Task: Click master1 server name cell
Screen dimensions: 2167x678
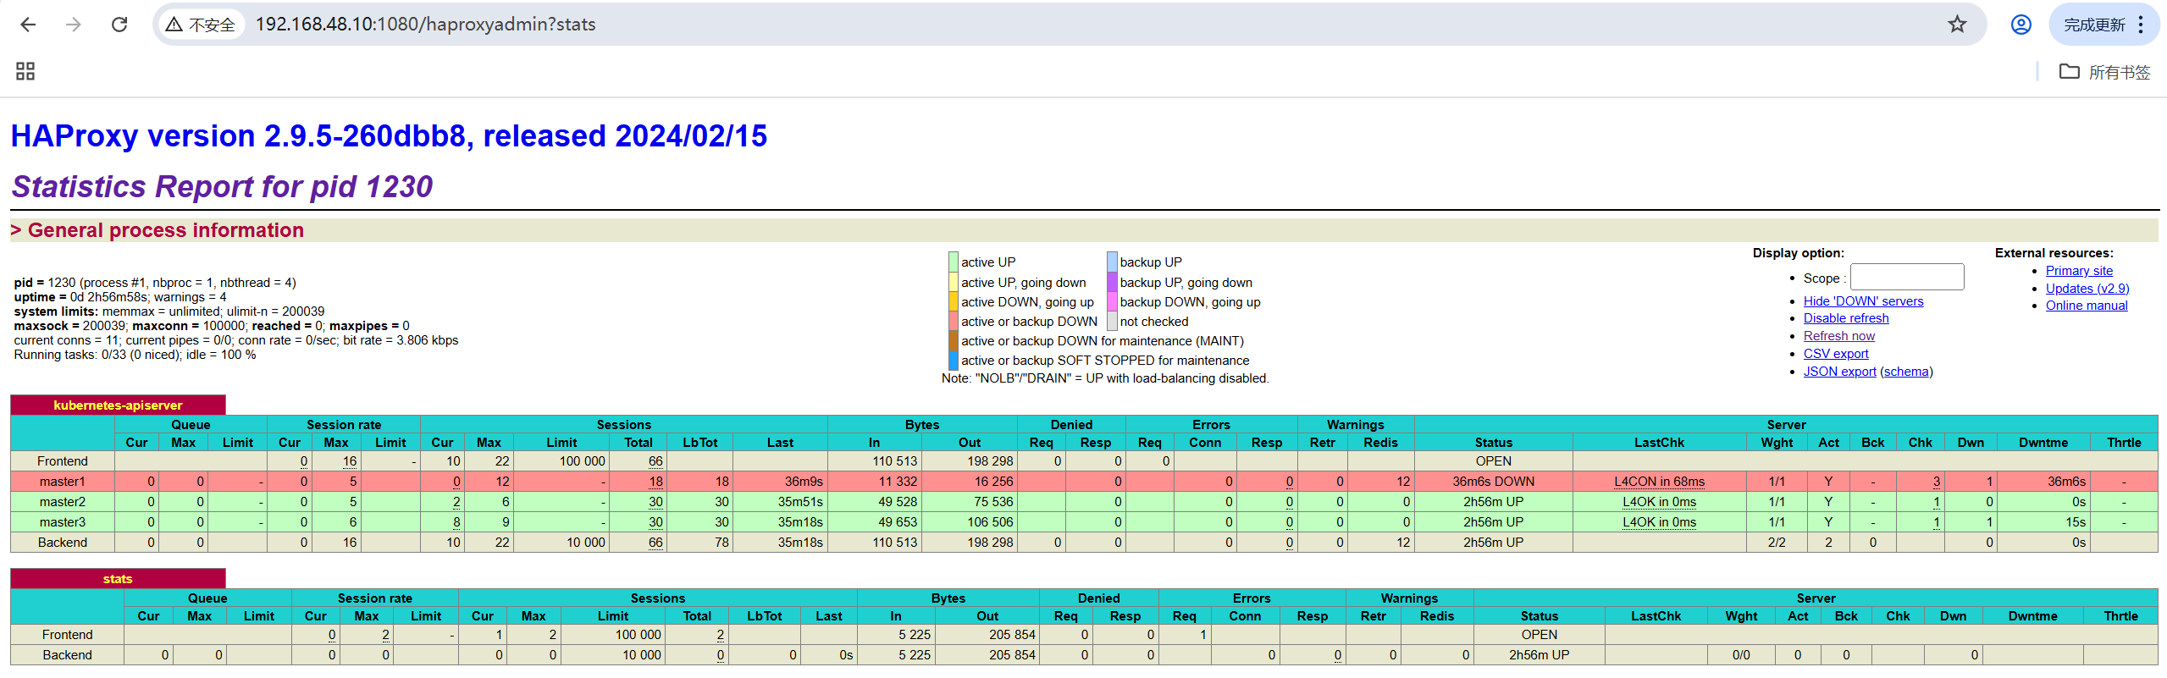Action: pyautogui.click(x=63, y=482)
